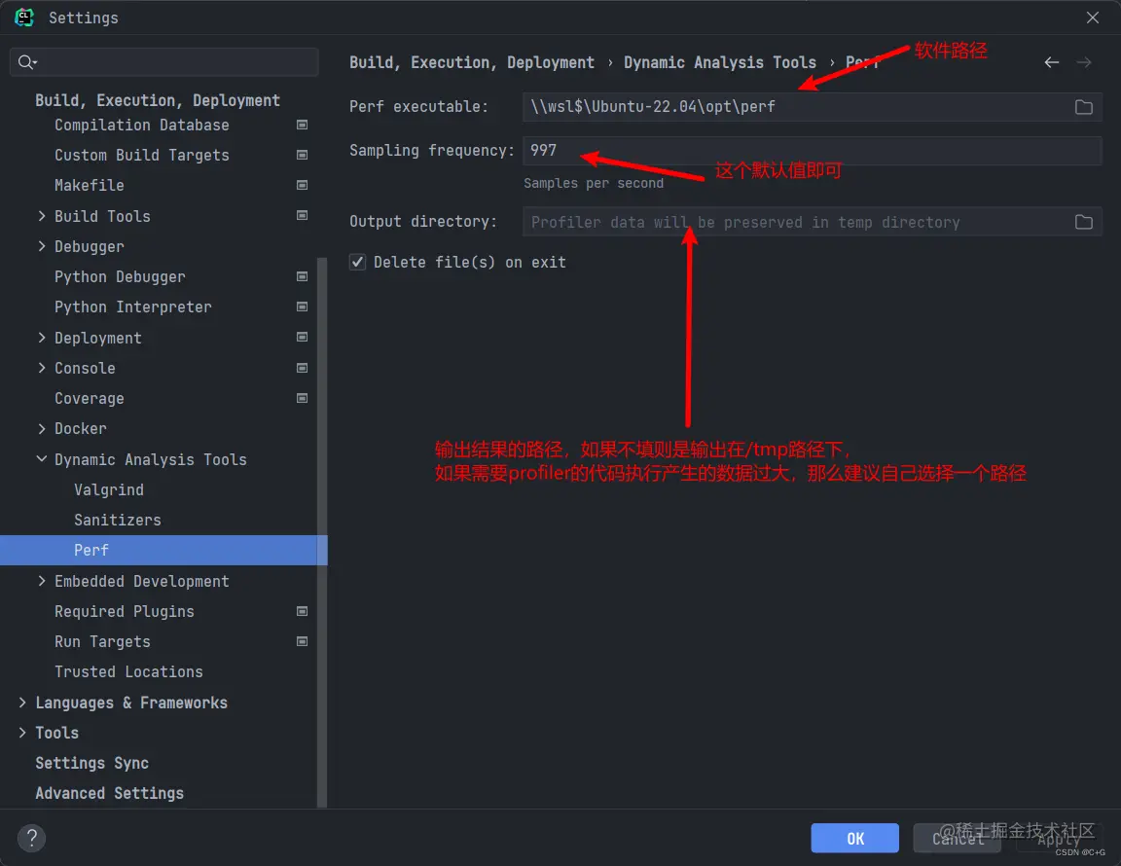Screen dimensions: 1121x866
Task: Expand the Deployment node
Action: tap(42, 338)
